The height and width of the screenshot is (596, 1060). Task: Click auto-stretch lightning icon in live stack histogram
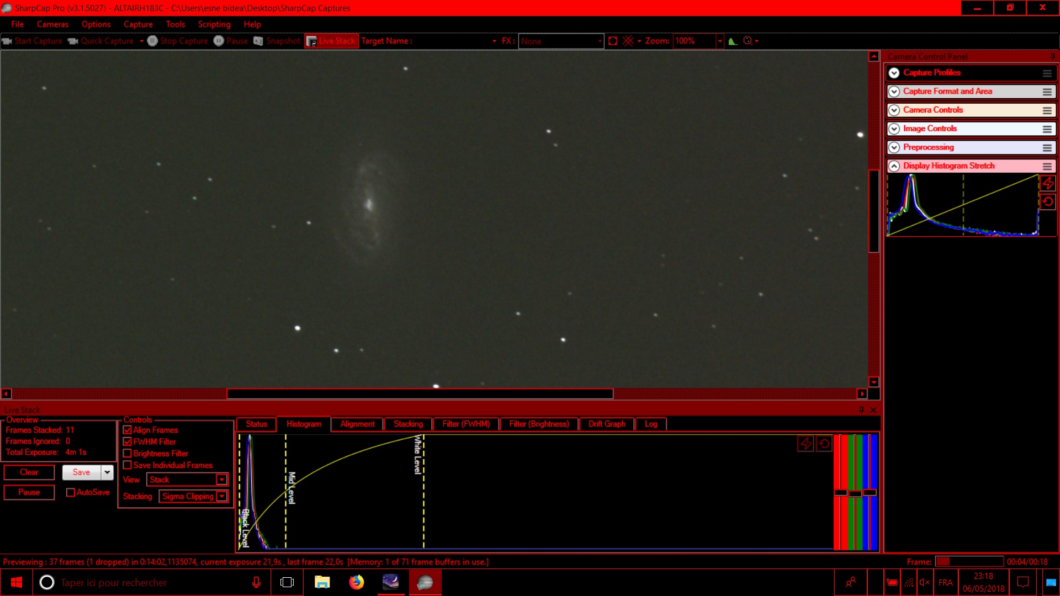coord(805,444)
